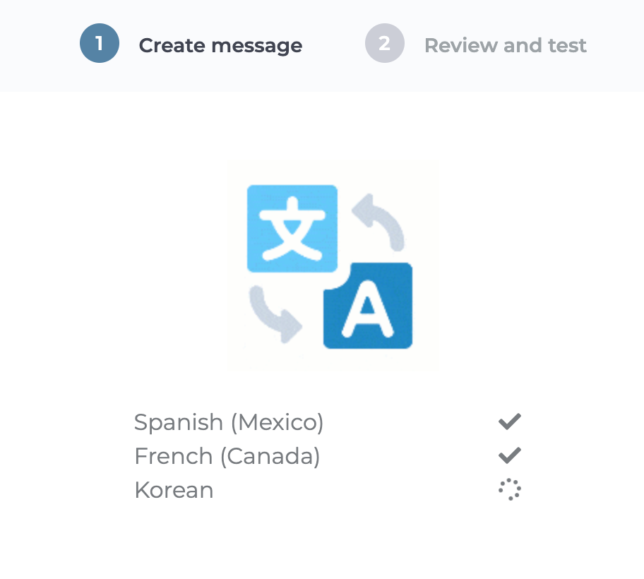The height and width of the screenshot is (579, 644).
Task: Switch to the Create message step
Action: 220,44
